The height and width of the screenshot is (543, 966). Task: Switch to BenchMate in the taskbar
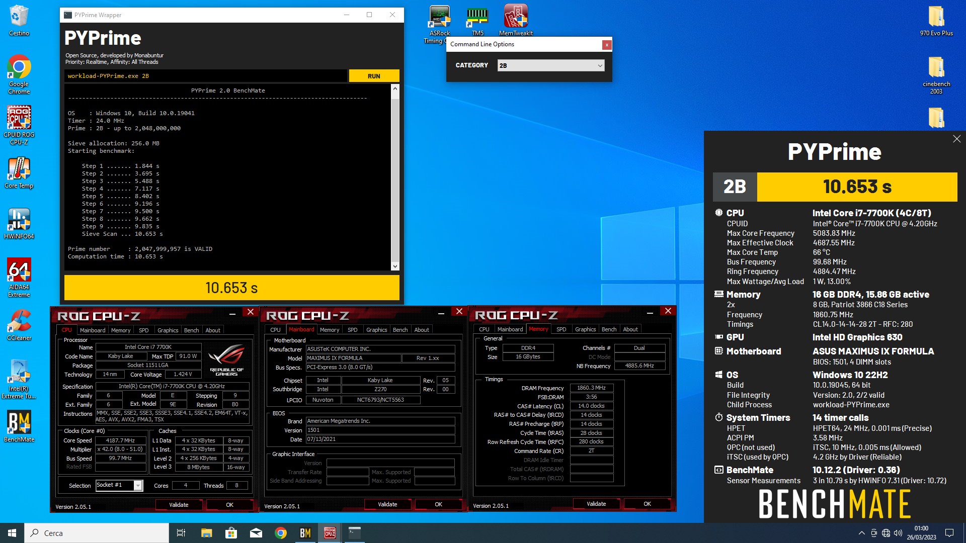[x=305, y=533]
